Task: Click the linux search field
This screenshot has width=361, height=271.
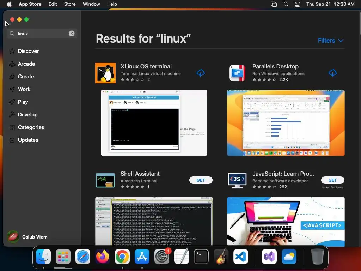Action: pos(42,34)
